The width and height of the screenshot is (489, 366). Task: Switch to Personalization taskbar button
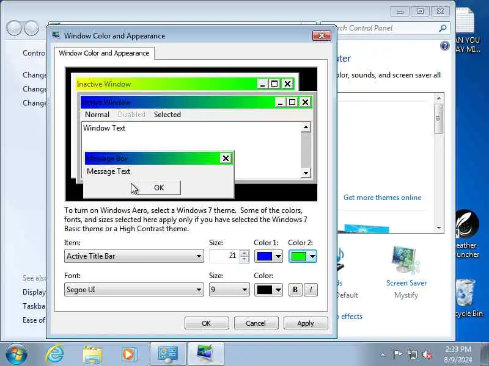point(206,354)
